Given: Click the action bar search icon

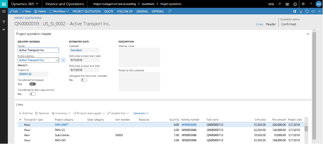Looking at the screenshot, I should tap(170, 11).
